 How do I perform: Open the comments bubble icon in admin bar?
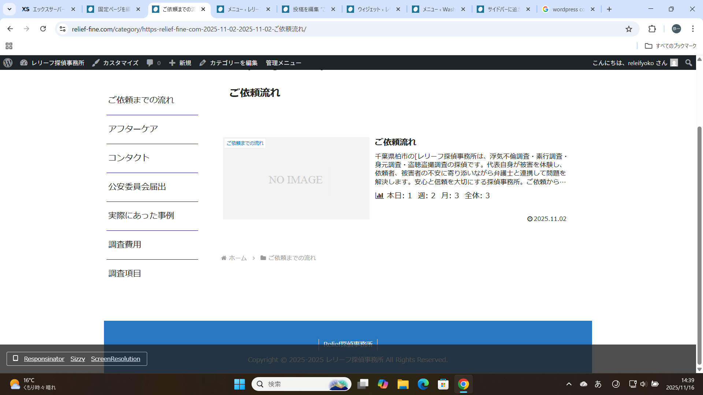150,63
